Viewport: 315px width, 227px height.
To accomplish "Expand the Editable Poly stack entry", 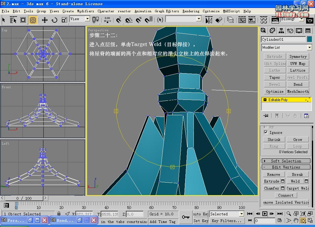I will (x=265, y=100).
